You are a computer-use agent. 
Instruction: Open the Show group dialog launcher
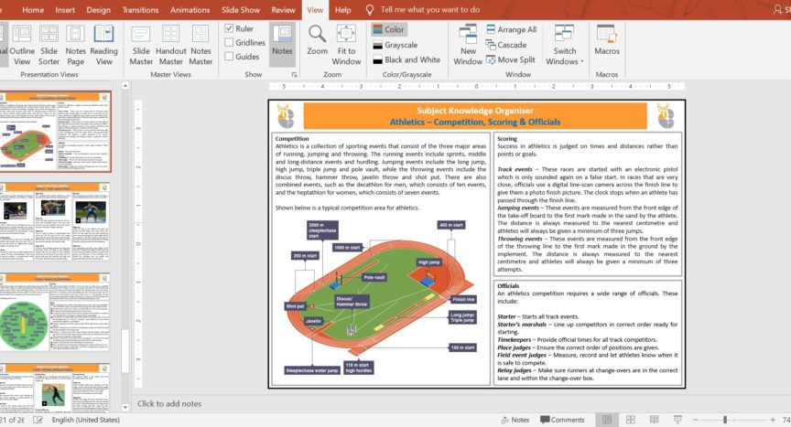coord(294,75)
